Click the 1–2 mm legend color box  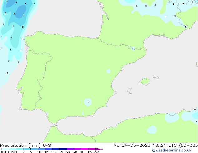(20, 149)
